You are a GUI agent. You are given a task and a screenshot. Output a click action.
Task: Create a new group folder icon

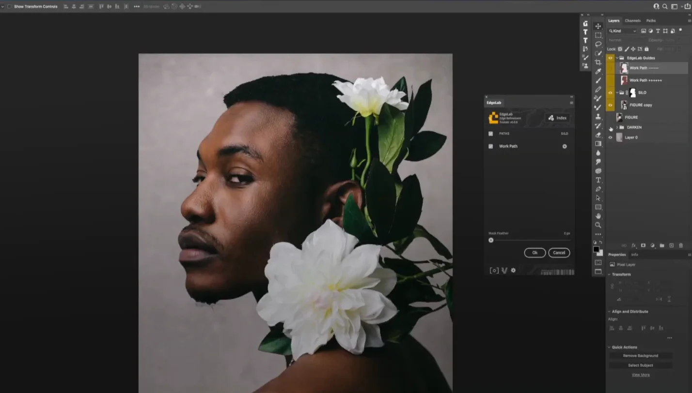(x=662, y=245)
